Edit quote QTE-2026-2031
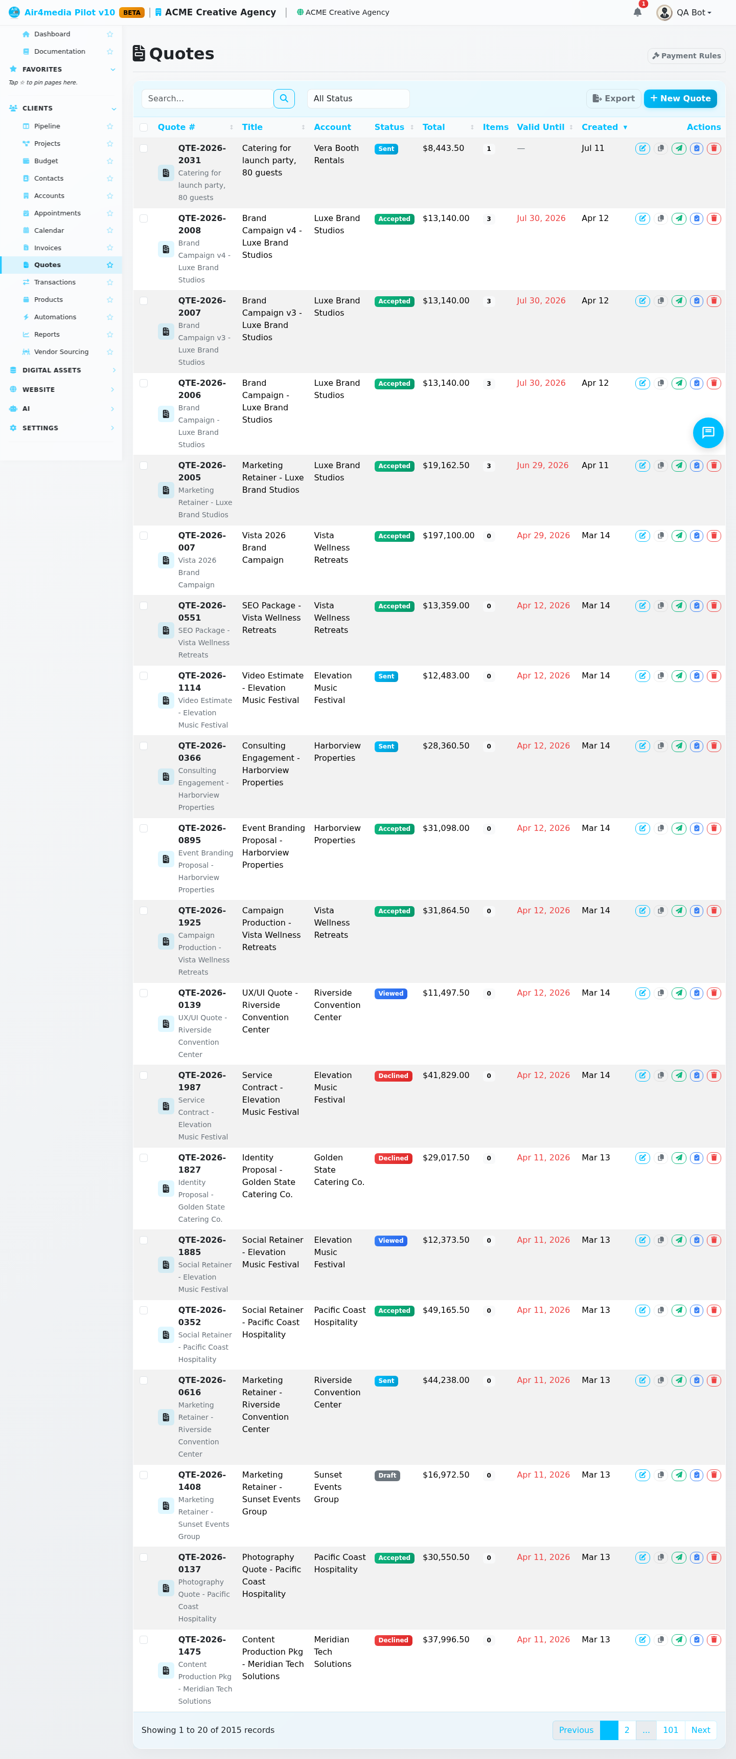The height and width of the screenshot is (1759, 736). pos(642,148)
